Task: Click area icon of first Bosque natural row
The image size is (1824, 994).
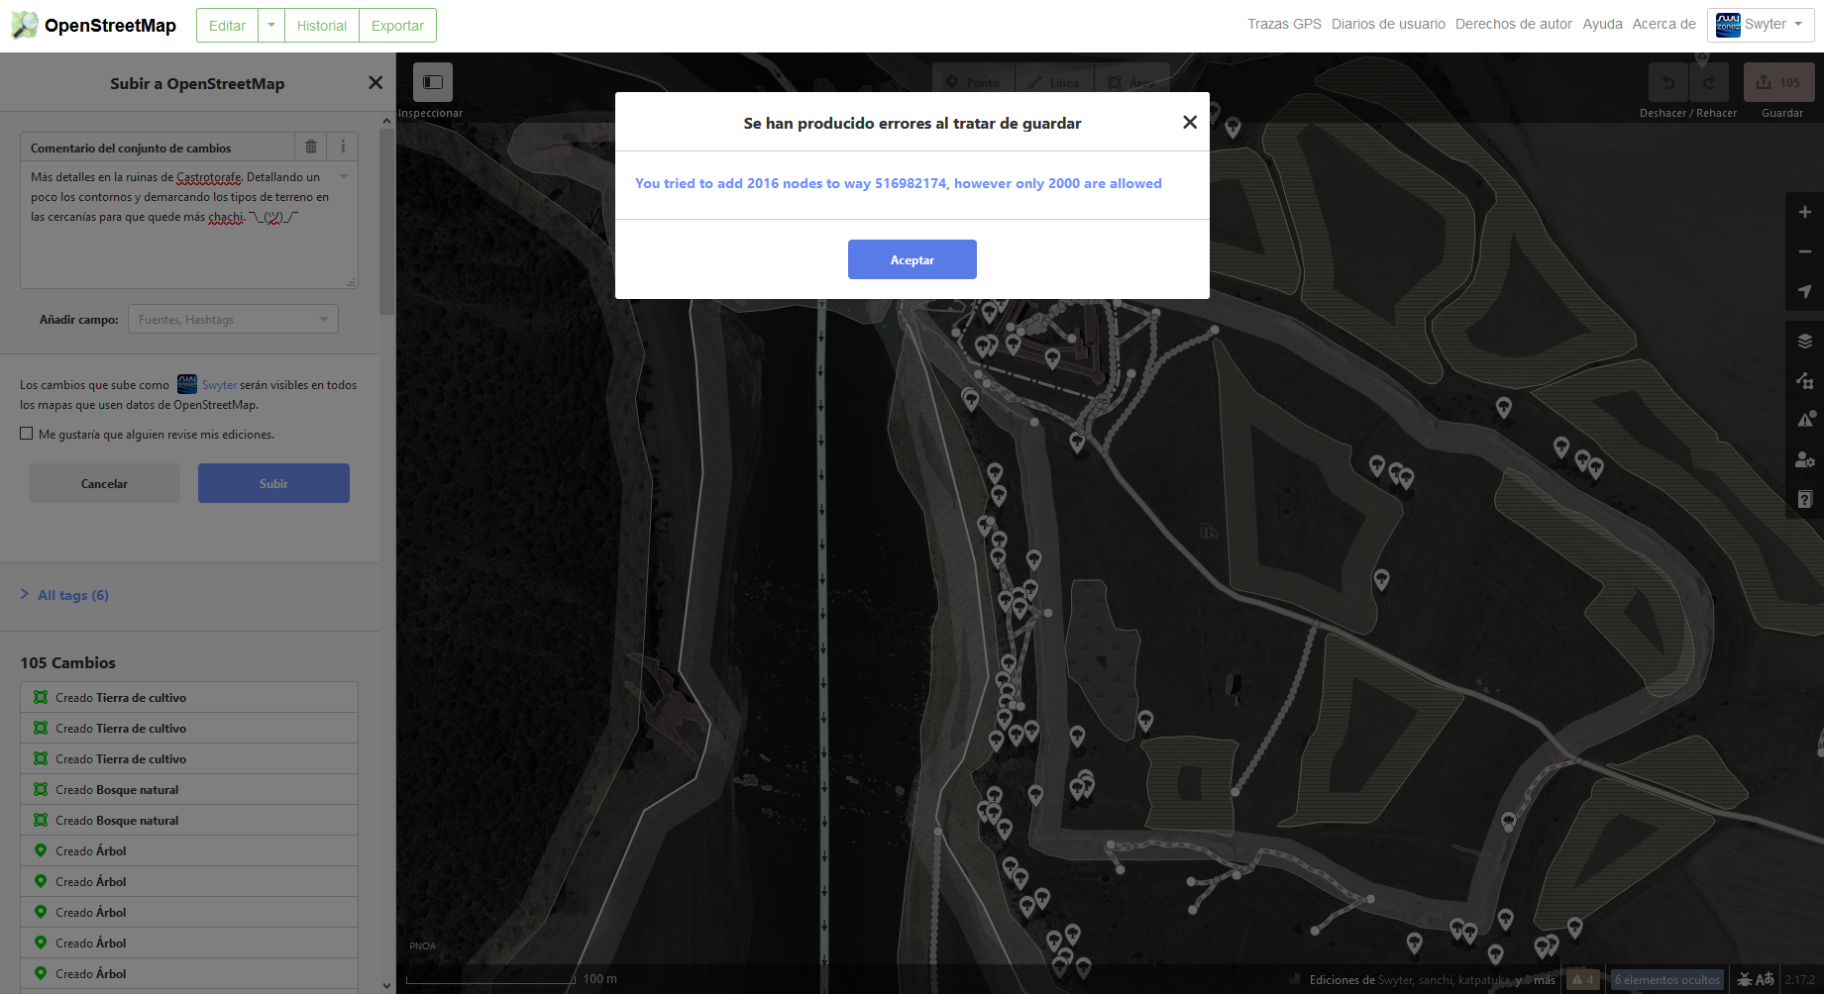Action: 41,789
